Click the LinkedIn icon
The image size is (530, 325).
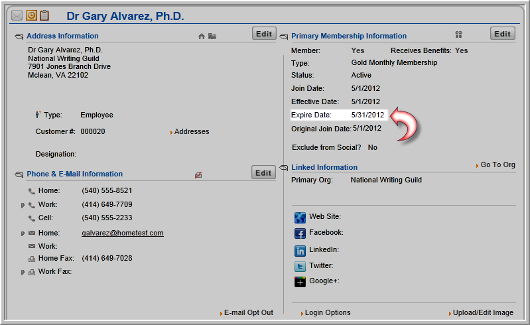300,251
